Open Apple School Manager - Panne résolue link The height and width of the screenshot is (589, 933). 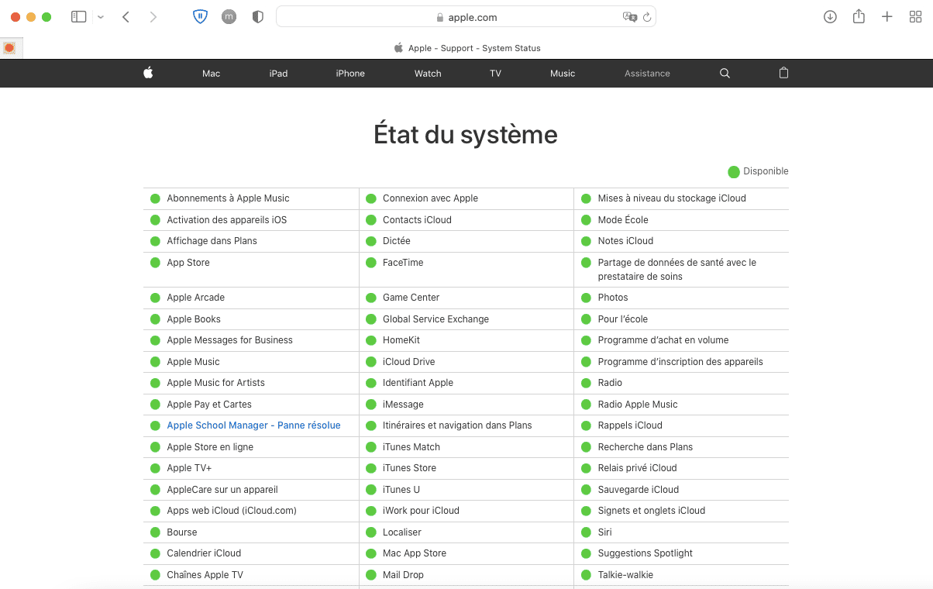[253, 425]
